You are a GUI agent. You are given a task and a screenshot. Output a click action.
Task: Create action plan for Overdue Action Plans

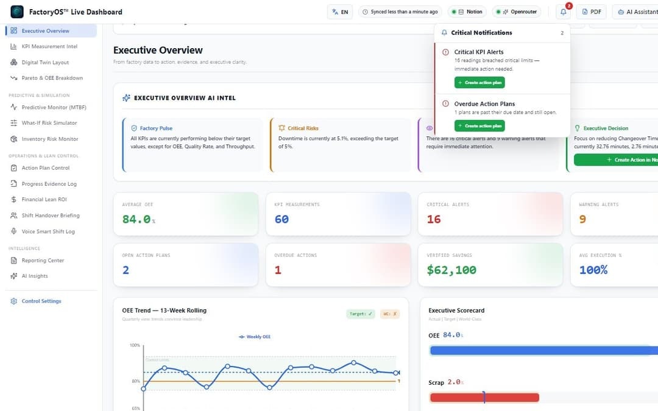[479, 126]
